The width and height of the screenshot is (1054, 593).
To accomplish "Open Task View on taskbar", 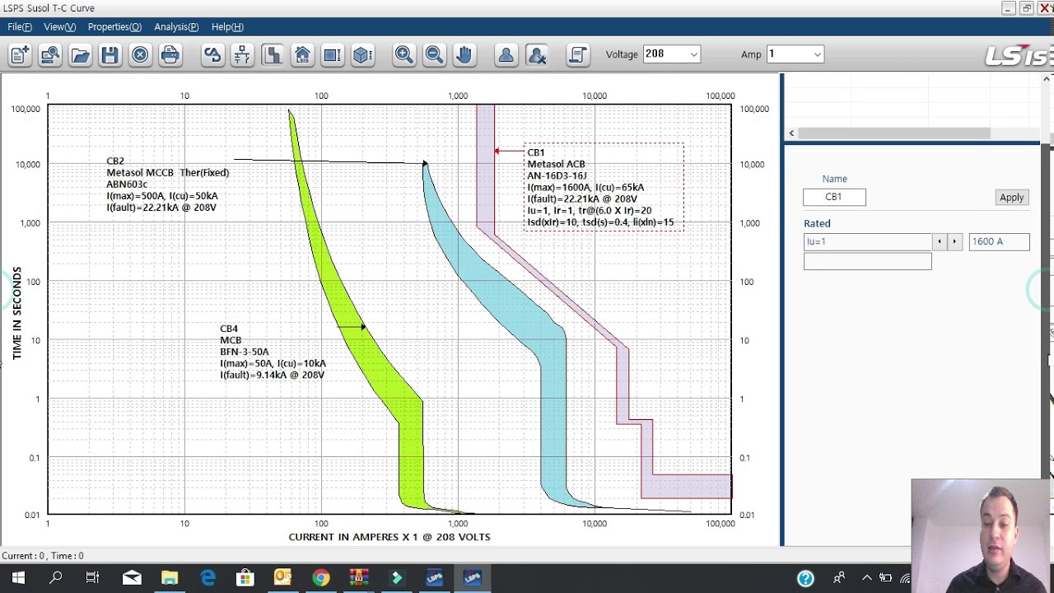I will tap(93, 578).
